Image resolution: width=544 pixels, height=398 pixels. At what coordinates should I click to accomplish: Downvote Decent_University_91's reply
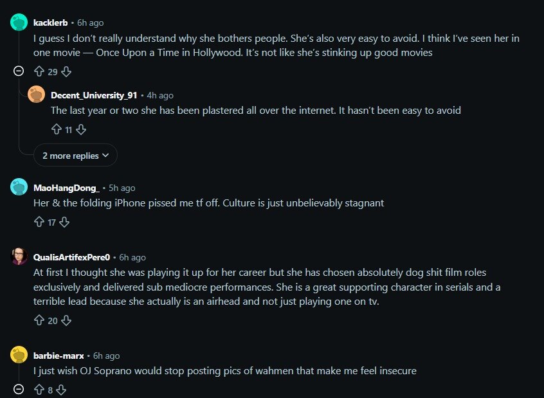[x=81, y=130]
